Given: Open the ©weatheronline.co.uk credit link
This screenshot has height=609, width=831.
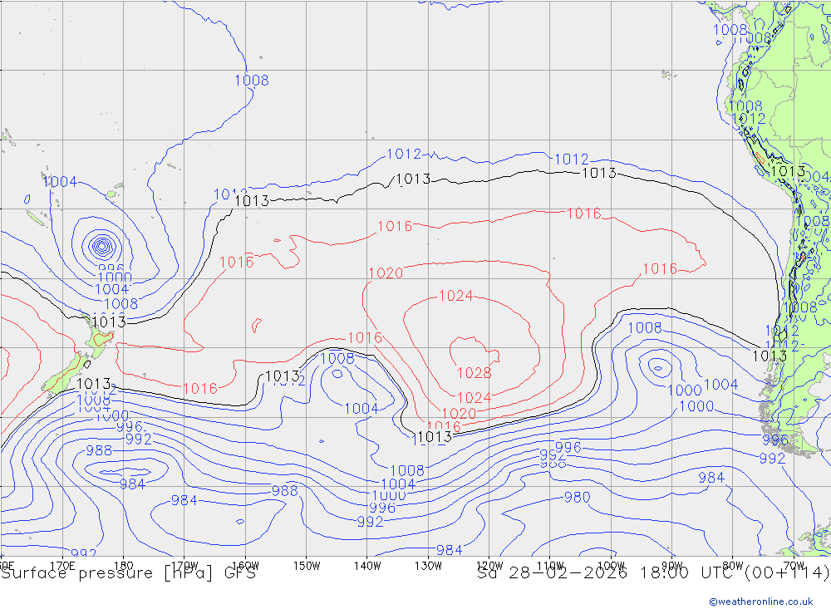Looking at the screenshot, I should pos(761,602).
